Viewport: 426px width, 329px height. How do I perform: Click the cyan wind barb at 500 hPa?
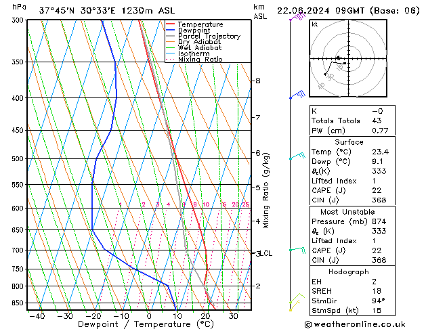pyautogui.click(x=297, y=157)
